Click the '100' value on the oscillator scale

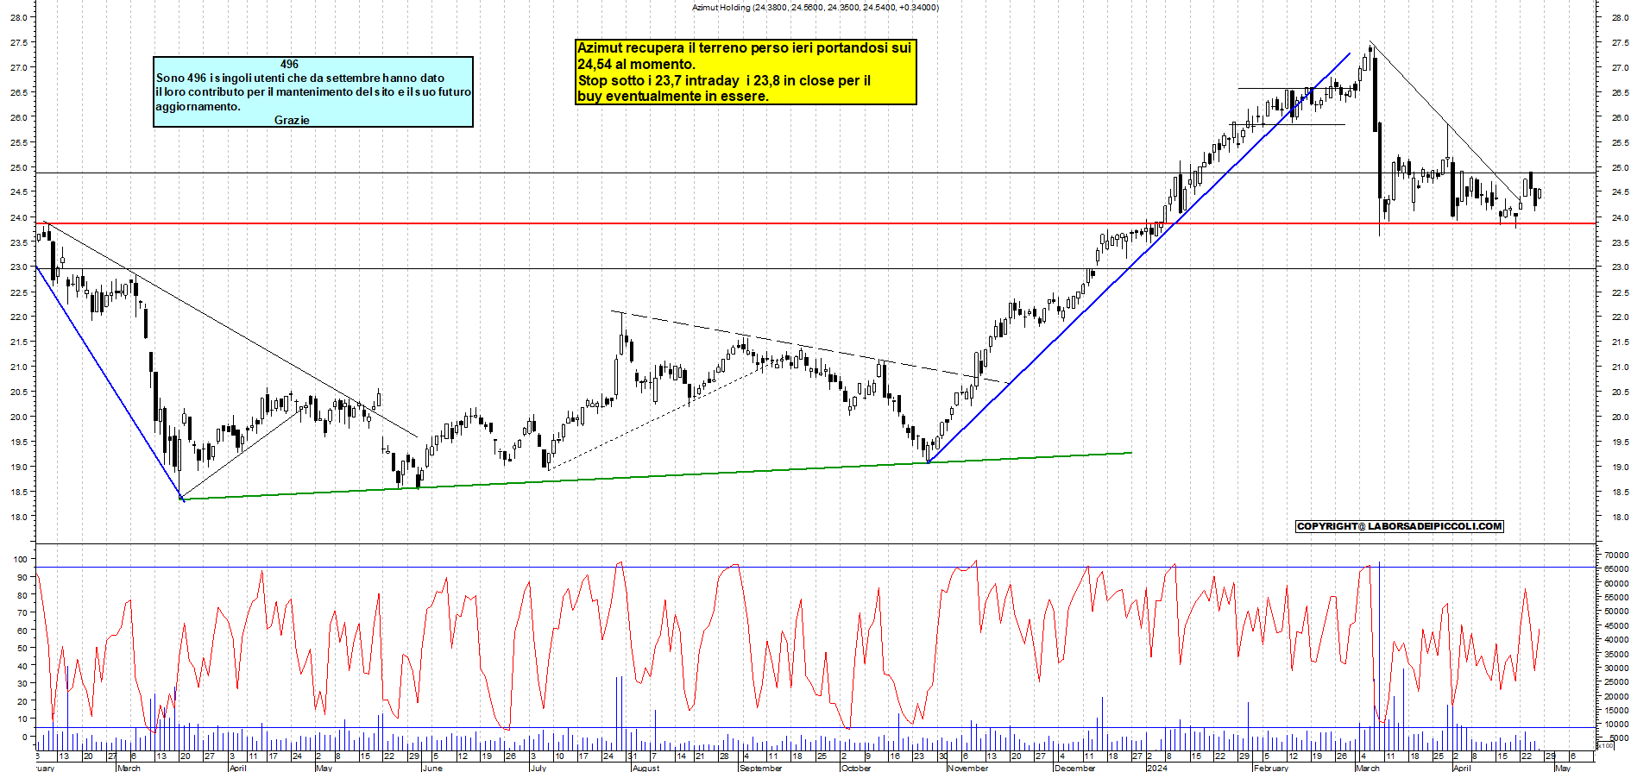click(20, 559)
